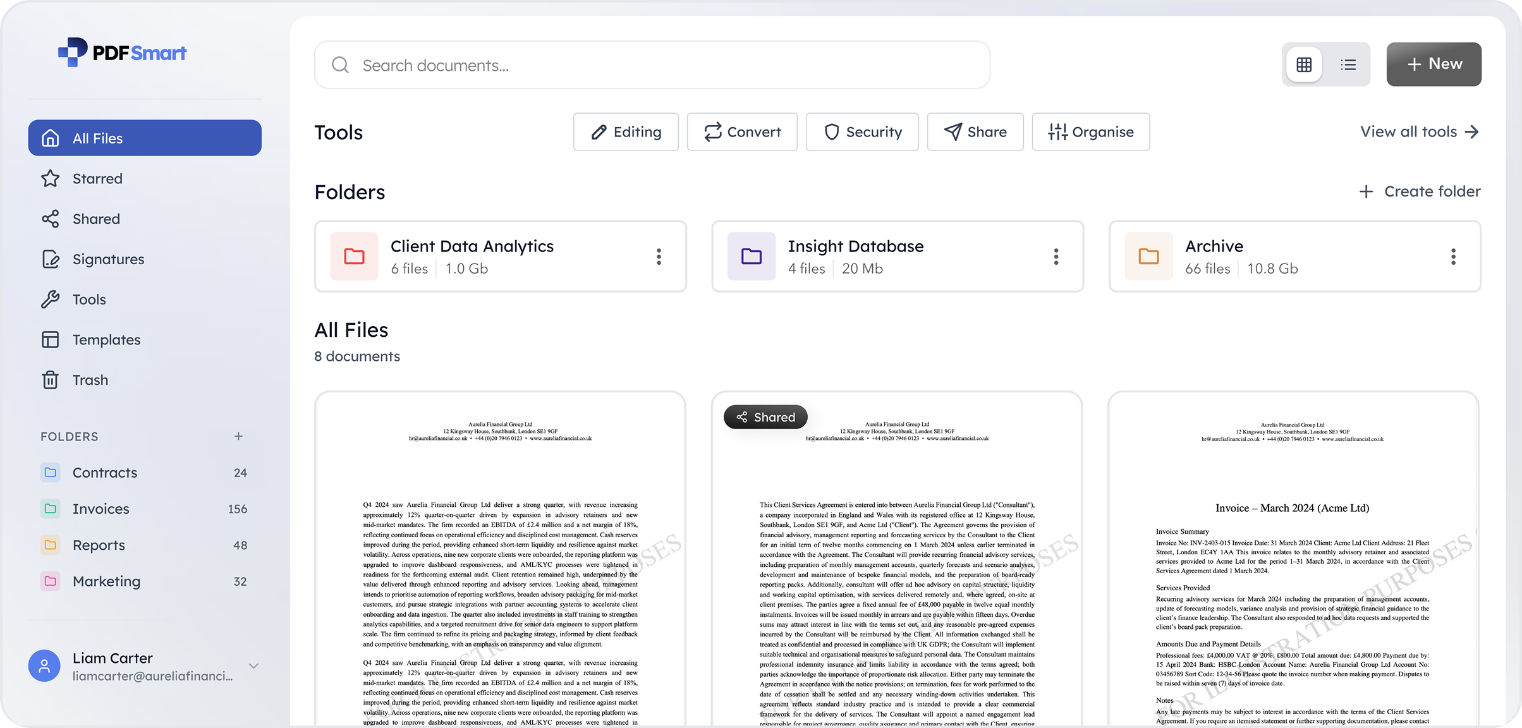The image size is (1522, 728).
Task: Open the Invoices folder in sidebar
Action: click(x=101, y=509)
